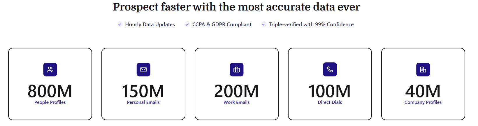Click the 100M direct dials figure
478x126 pixels.
point(330,91)
